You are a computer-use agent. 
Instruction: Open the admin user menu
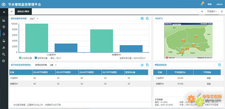click(219, 4)
